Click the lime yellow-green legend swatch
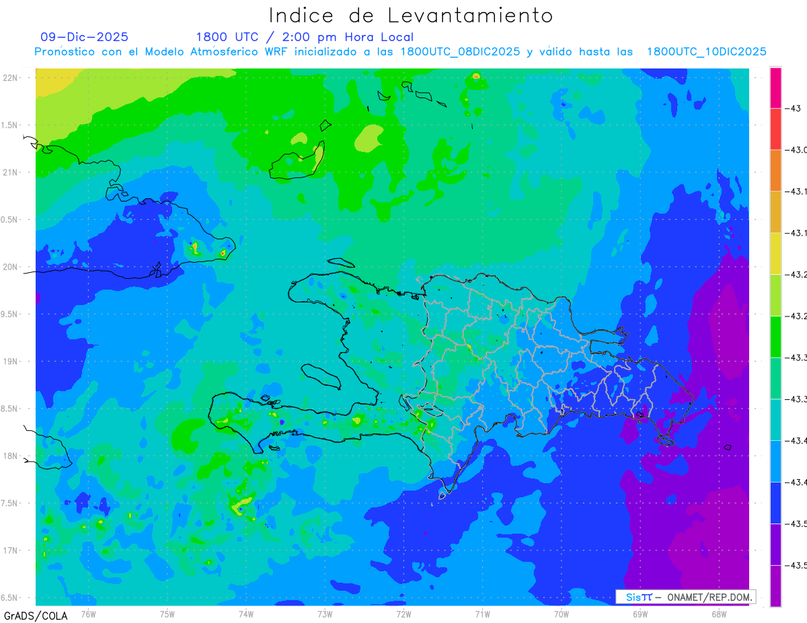Image resolution: width=807 pixels, height=623 pixels. (x=775, y=295)
